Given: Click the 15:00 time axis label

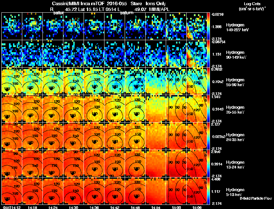Looking at the screenshot, I should pyautogui.click(x=176, y=207).
